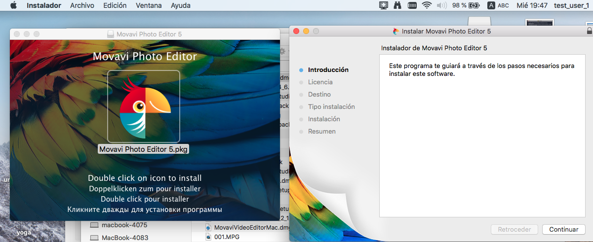Click the Retroceder button
The height and width of the screenshot is (242, 593).
coord(514,229)
